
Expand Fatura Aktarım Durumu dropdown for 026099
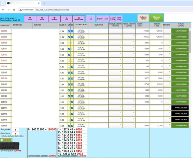[x=128, y=37]
